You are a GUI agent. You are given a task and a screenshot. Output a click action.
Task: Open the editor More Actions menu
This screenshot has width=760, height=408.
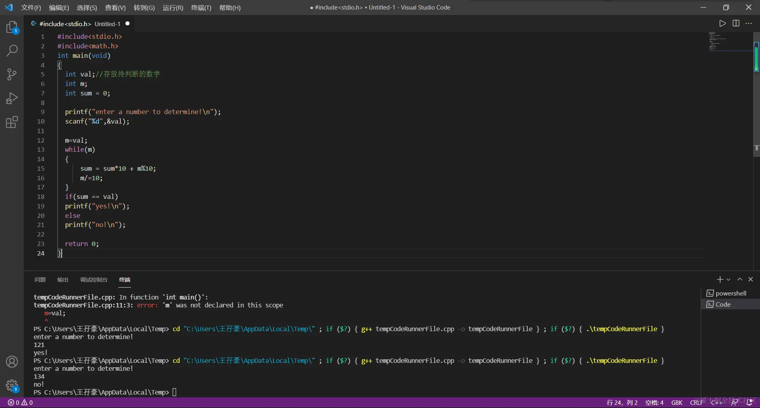pos(749,23)
